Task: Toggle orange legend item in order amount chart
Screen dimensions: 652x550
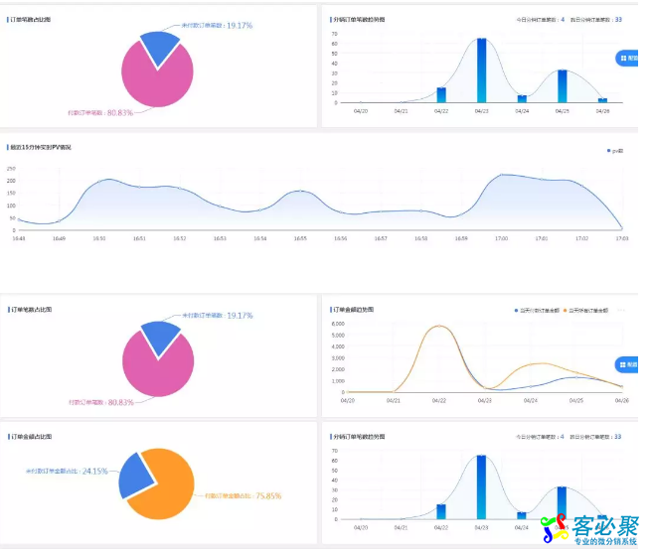Action: [591, 311]
